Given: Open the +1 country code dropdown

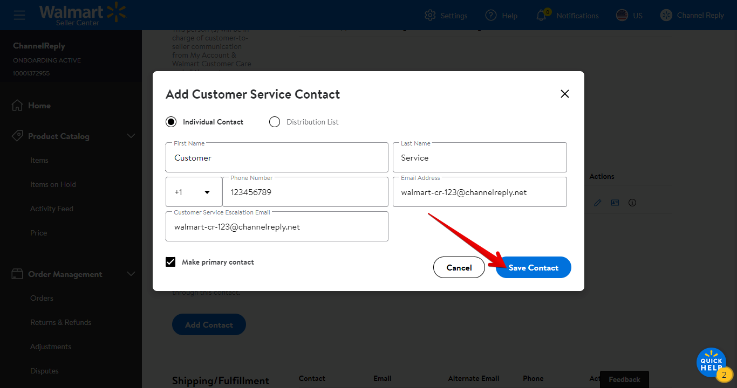Looking at the screenshot, I should 194,192.
